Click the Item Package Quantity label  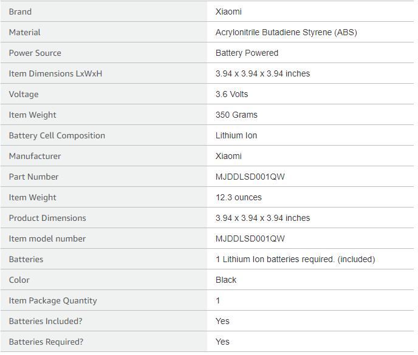pyautogui.click(x=53, y=300)
